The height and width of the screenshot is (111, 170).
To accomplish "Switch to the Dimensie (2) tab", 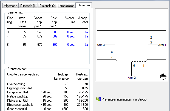I will coord(47,6).
